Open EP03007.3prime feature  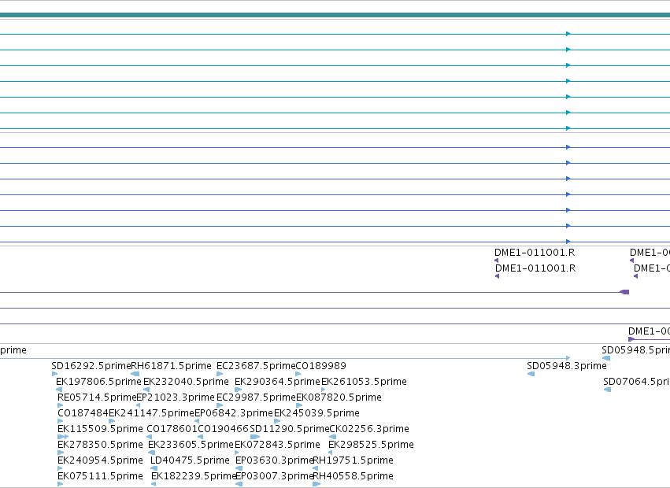(x=275, y=476)
